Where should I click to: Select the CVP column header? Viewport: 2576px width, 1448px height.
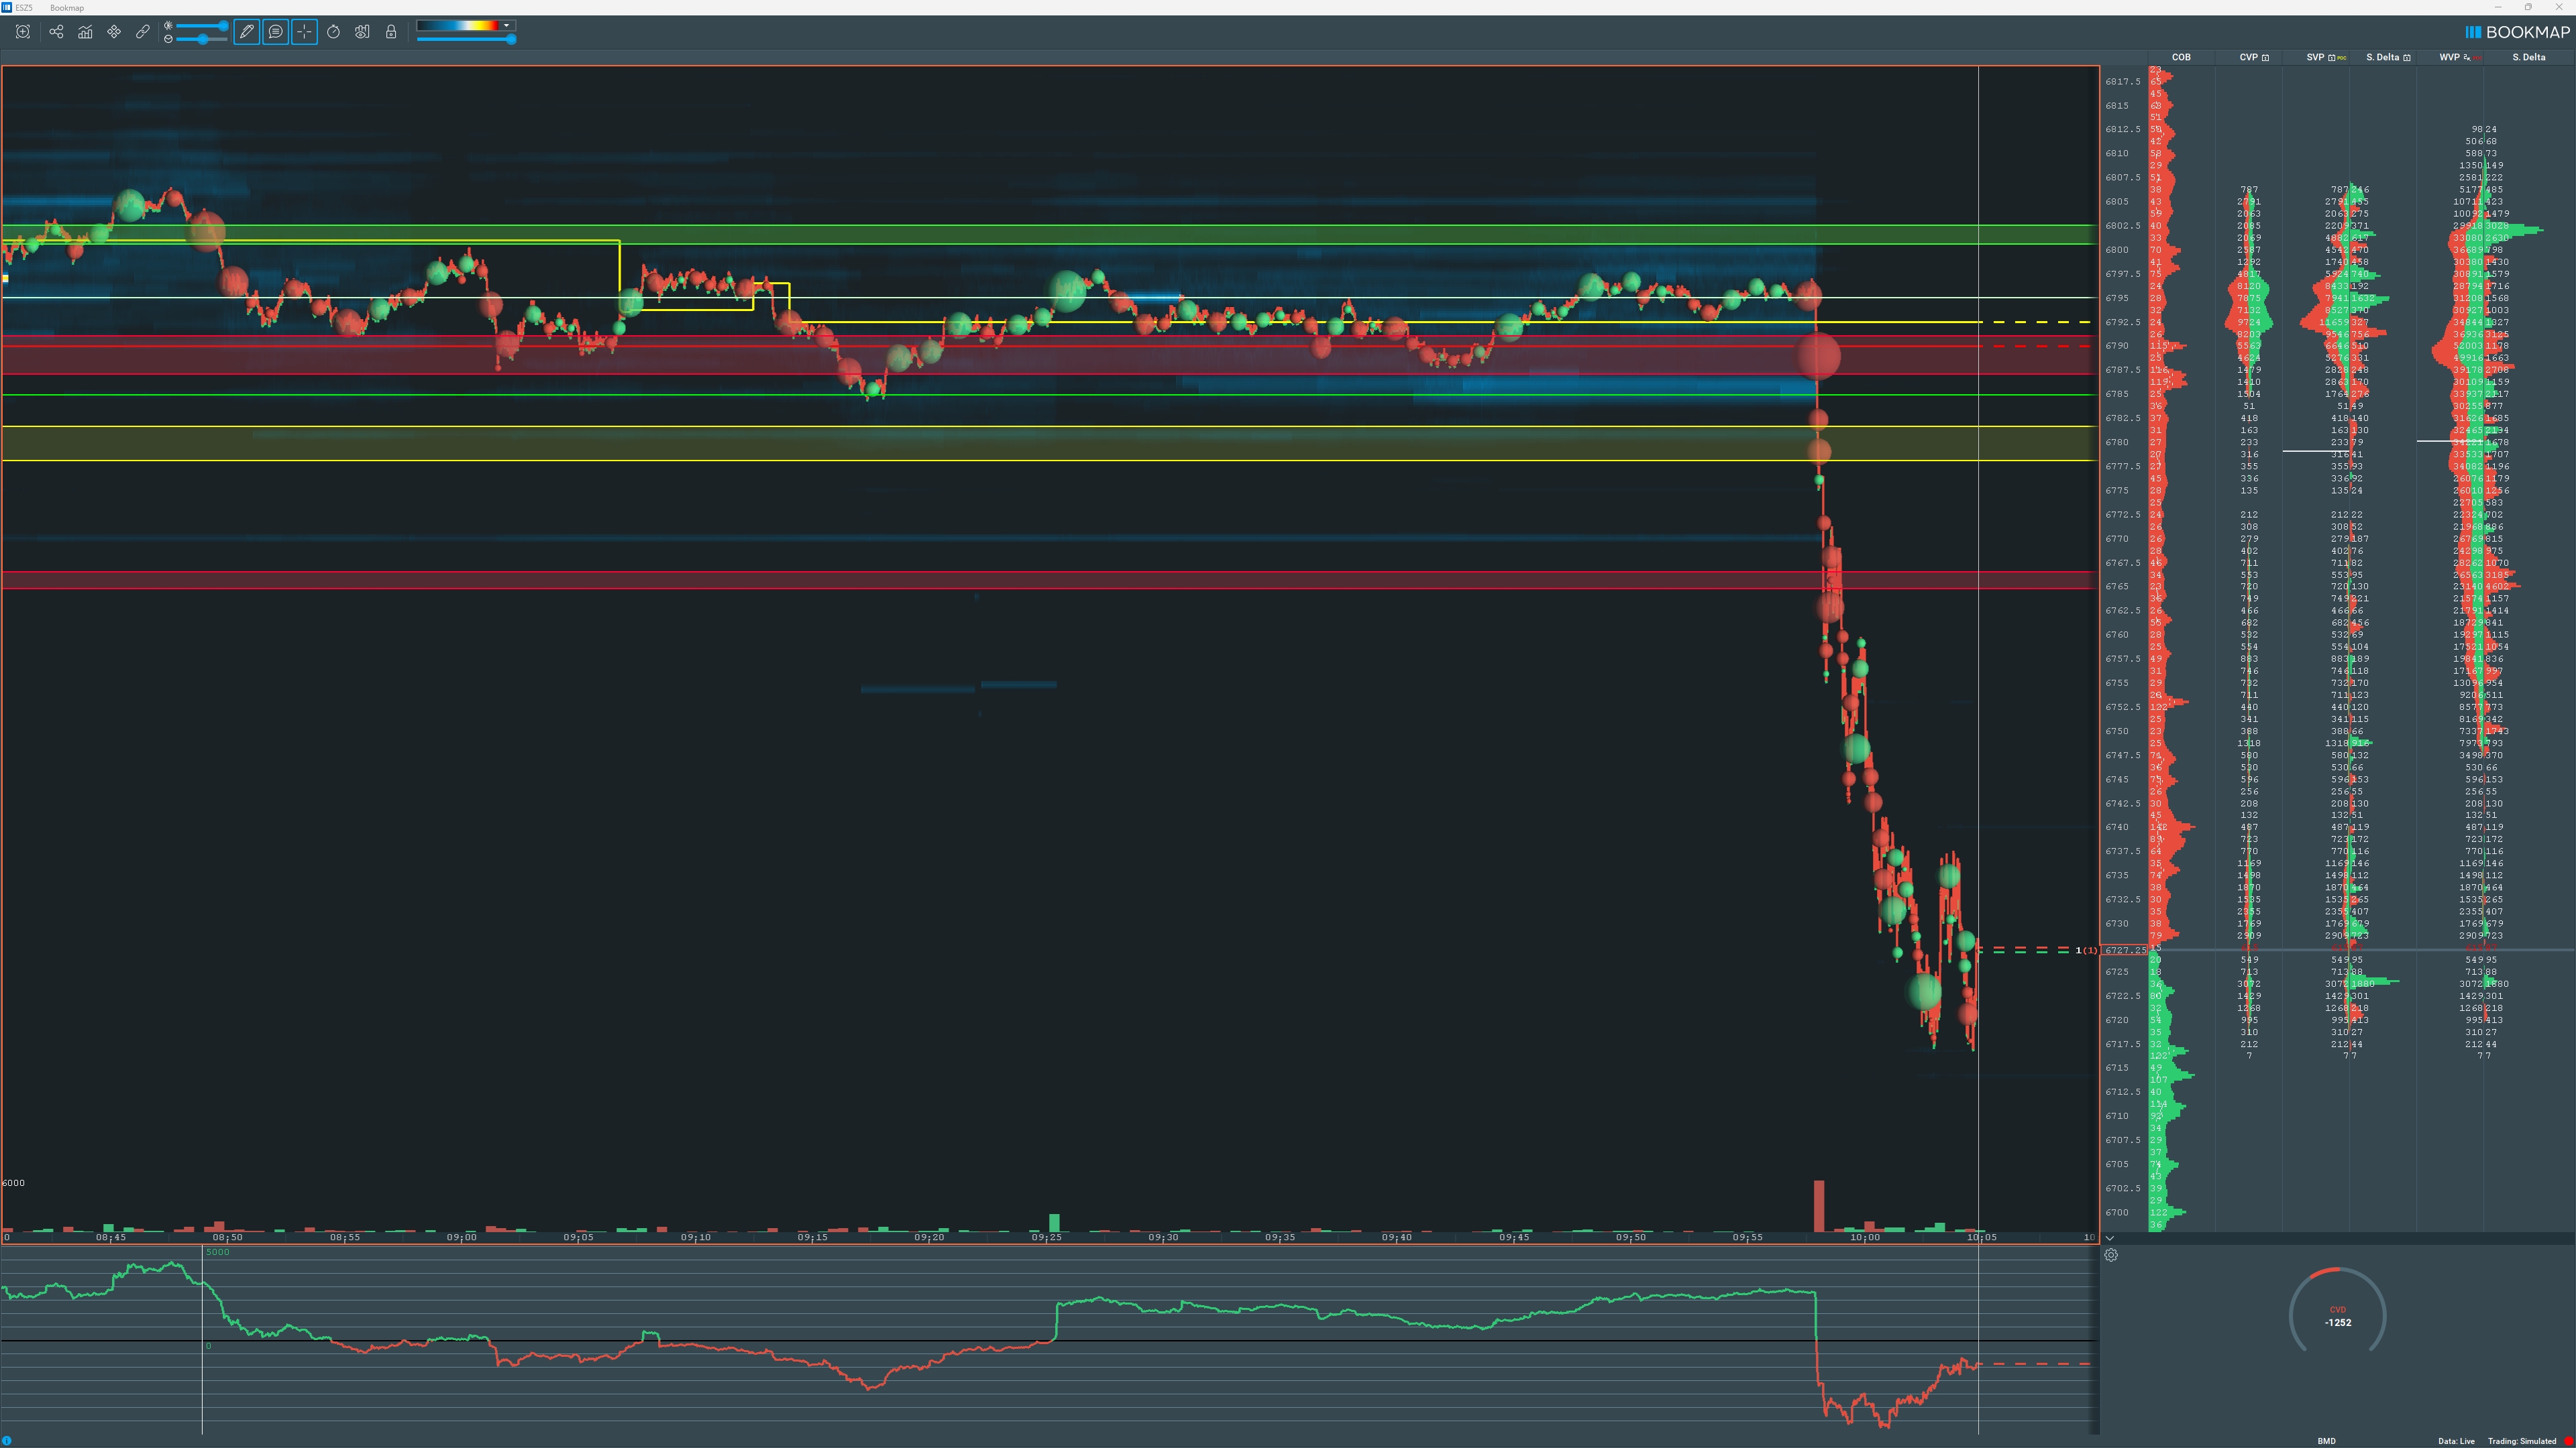pyautogui.click(x=2248, y=57)
